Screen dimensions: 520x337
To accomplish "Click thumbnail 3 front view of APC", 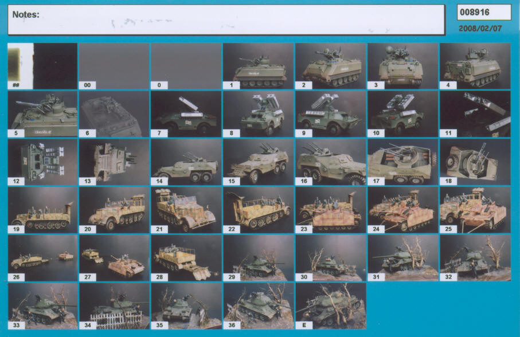I will point(402,66).
